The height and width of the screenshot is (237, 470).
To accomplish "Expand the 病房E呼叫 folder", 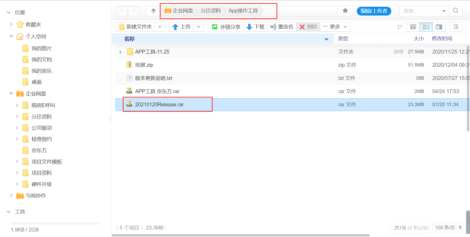I will (17, 105).
